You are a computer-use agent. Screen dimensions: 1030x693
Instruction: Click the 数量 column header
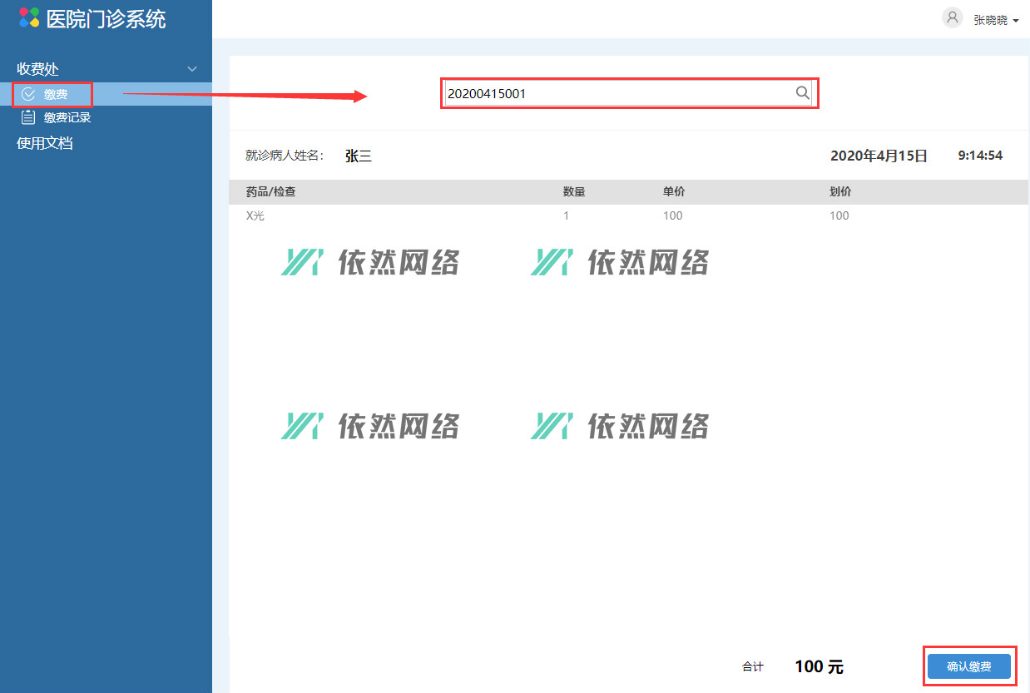574,192
